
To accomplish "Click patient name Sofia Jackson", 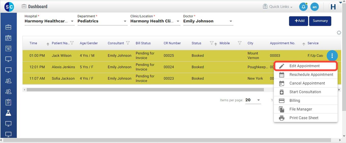I will tap(63, 78).
